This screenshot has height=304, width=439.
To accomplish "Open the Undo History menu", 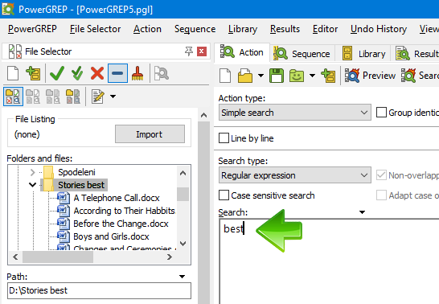I will [x=379, y=29].
